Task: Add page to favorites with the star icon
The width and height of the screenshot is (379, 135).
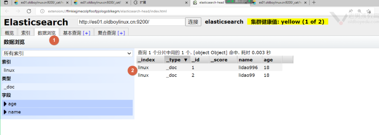Action: click(x=368, y=11)
